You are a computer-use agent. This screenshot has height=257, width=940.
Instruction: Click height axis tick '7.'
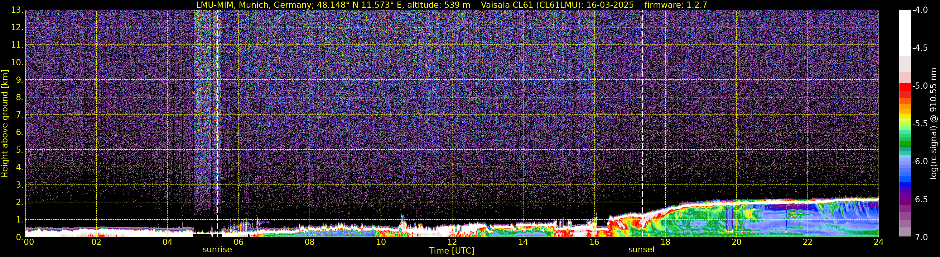click(19, 115)
